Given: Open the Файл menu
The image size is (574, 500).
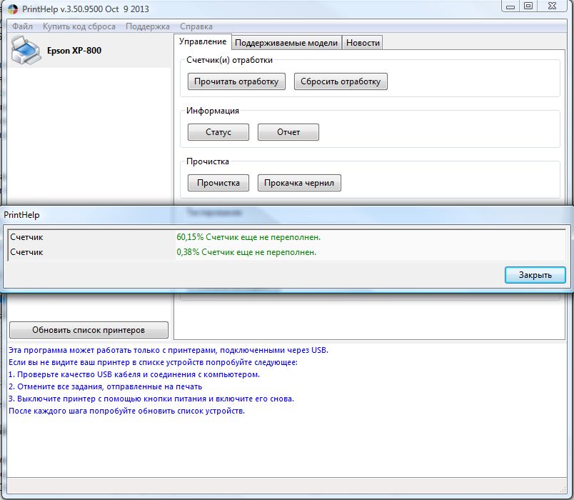Looking at the screenshot, I should [22, 26].
